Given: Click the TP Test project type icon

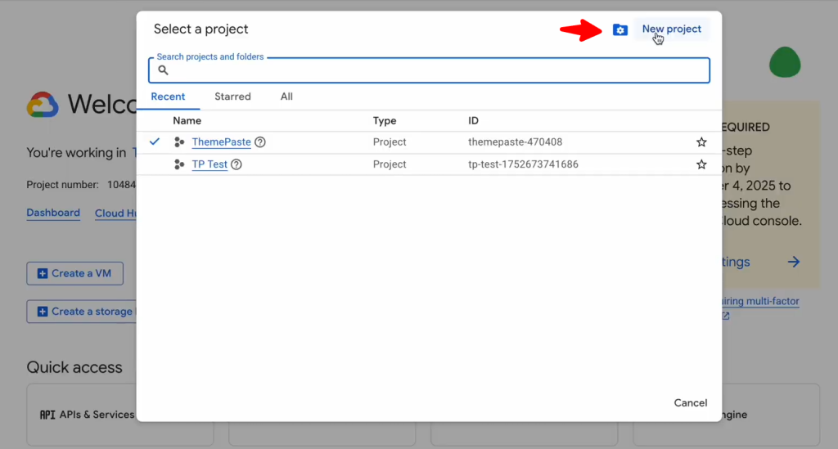Looking at the screenshot, I should 179,164.
